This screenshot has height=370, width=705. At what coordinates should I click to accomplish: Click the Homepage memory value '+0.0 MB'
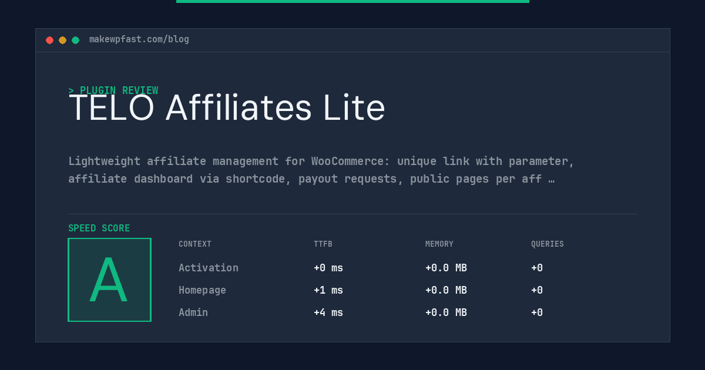(446, 290)
